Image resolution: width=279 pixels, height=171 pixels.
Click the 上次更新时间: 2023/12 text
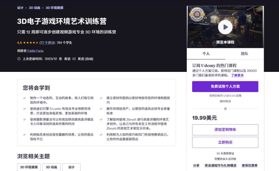(40, 59)
